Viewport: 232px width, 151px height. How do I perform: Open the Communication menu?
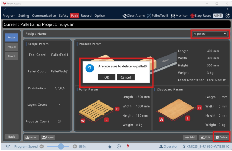point(44,16)
